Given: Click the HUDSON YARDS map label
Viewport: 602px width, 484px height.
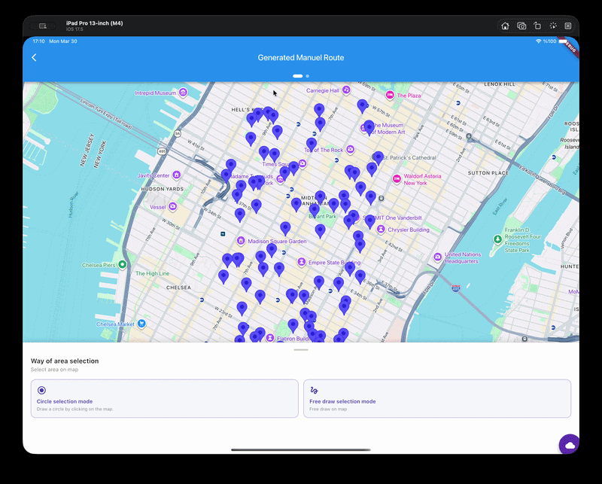Looking at the screenshot, I should coord(163,189).
